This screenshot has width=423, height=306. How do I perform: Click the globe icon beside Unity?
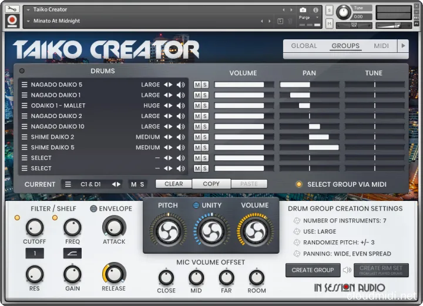[196, 206]
